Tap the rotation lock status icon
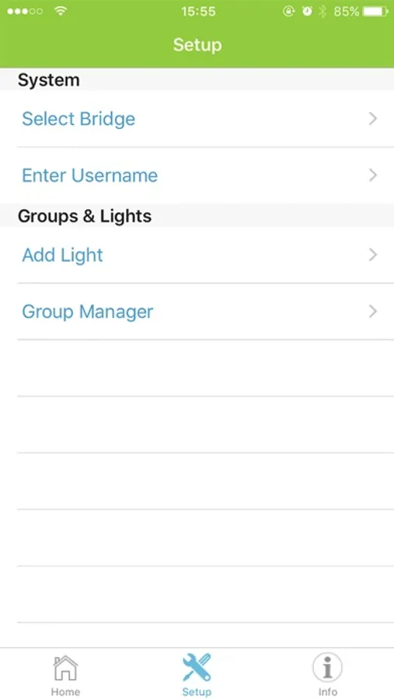The image size is (394, 699). 288,12
